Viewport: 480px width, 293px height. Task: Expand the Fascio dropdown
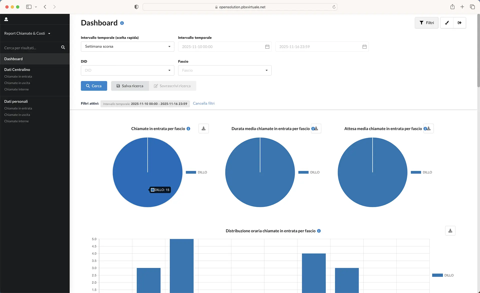coord(225,70)
